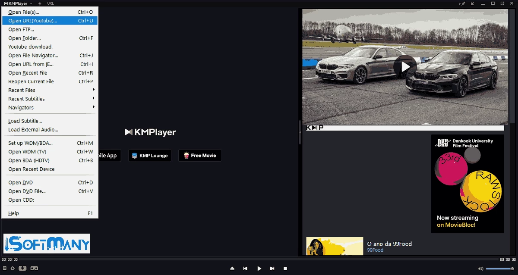The width and height of the screenshot is (518, 275).
Task: Toggle the 3D mode icon
Action: click(22, 269)
